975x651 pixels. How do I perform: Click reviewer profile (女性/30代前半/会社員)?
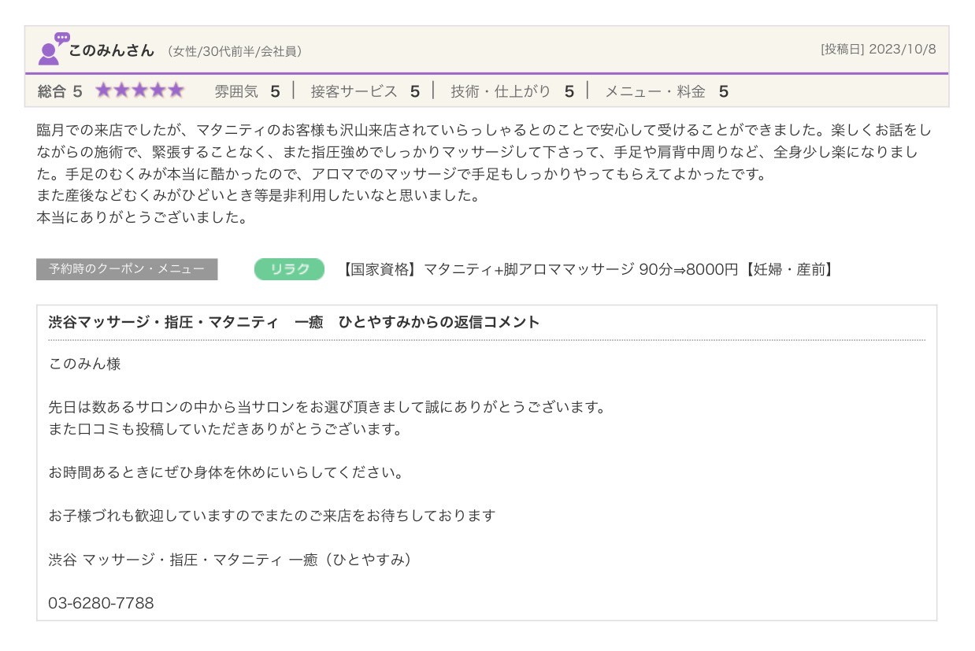click(x=234, y=51)
